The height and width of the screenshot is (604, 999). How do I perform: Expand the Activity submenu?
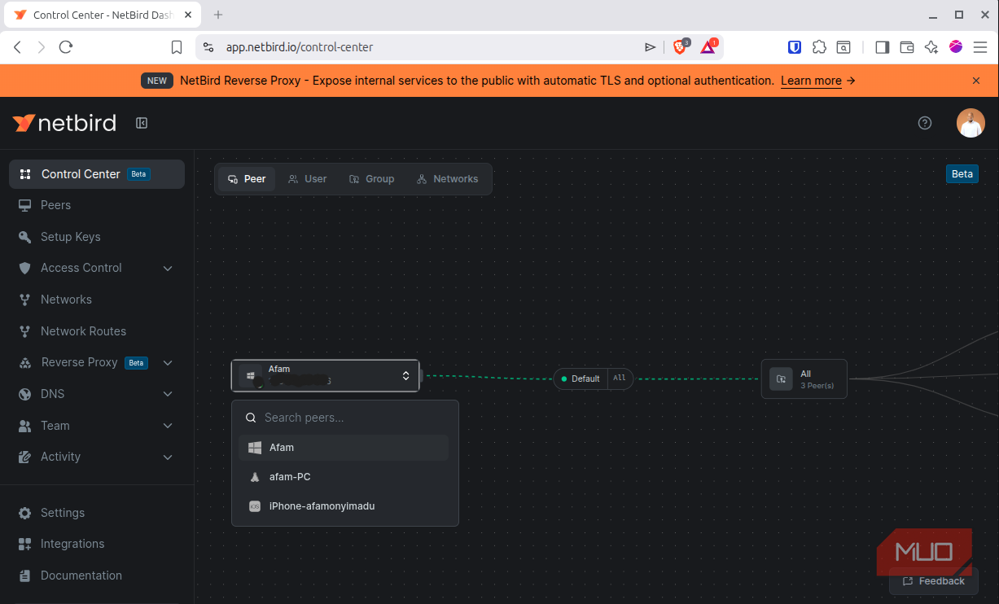tap(168, 457)
